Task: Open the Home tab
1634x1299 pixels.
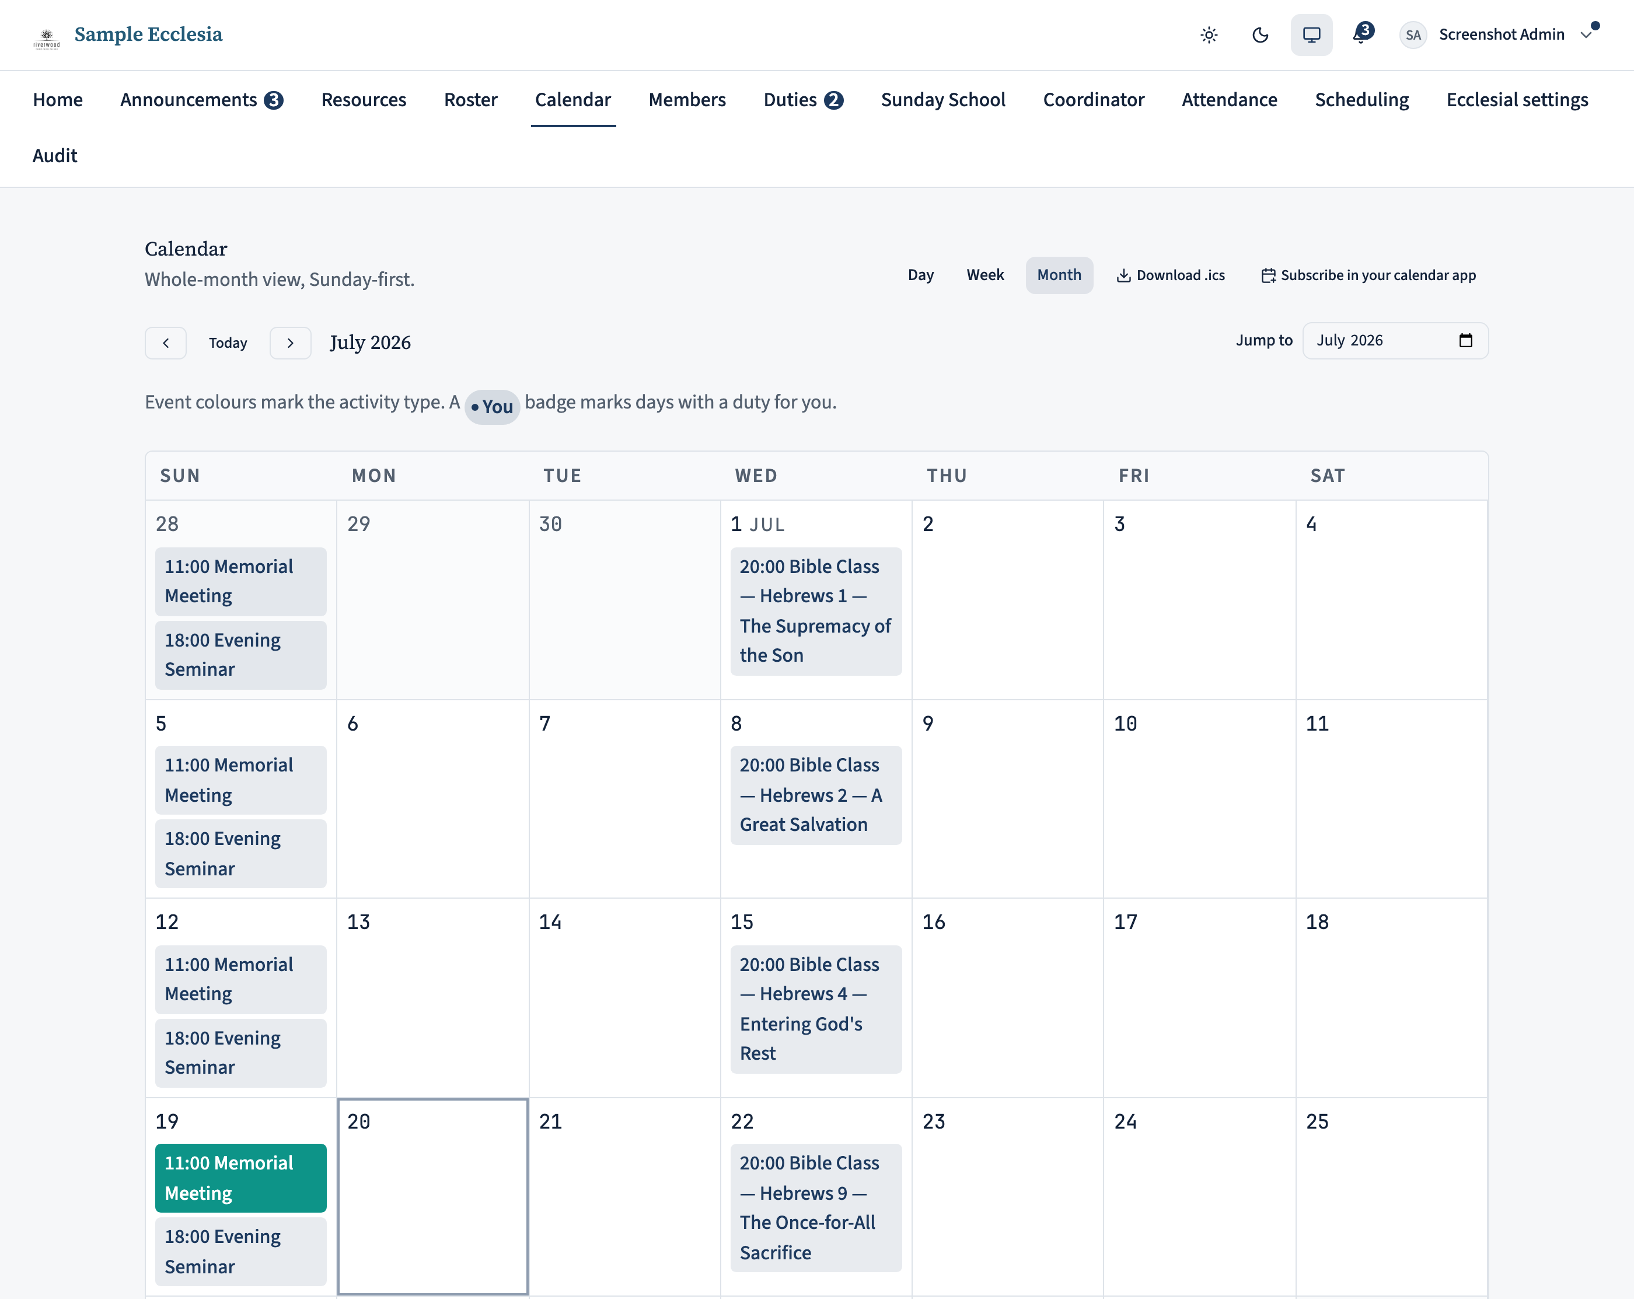Action: pos(58,100)
